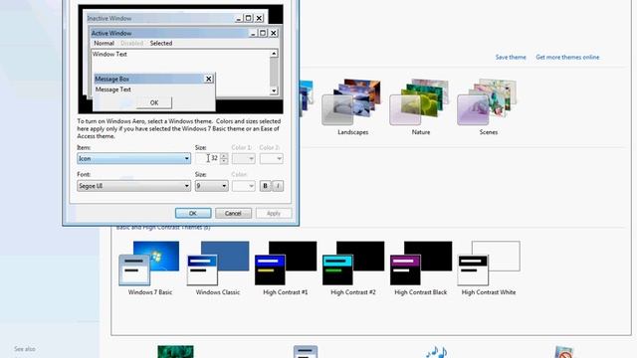Apply the High Contrast #1 theme
637x358 pixels.
[x=286, y=268]
